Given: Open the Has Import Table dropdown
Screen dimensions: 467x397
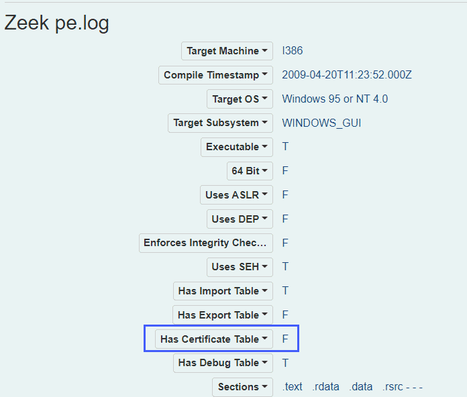Looking at the screenshot, I should click(x=223, y=291).
